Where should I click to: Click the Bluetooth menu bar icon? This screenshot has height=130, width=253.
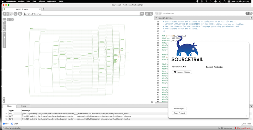click(x=207, y=1)
